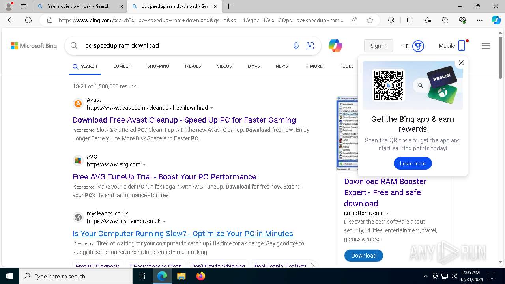505x284 pixels.
Task: Click Learn more in the rewards popup
Action: [413, 163]
